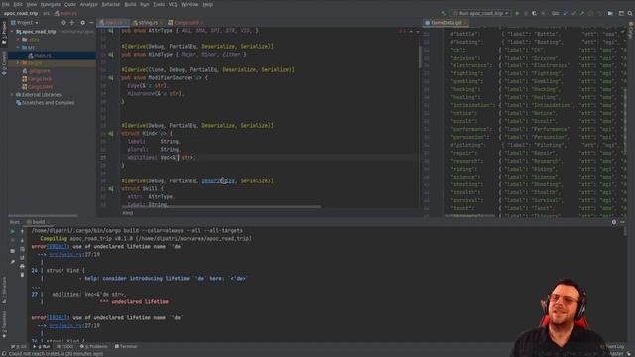Open the VCS menu

point(173,4)
